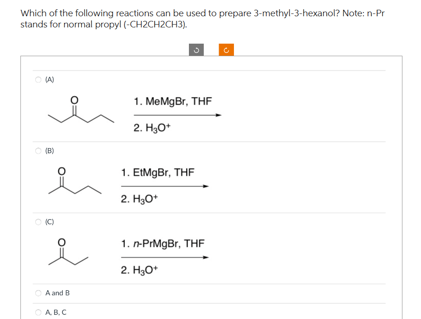The height and width of the screenshot is (319, 421).
Task: Select the 'A, B, C' answer option
Action: [x=38, y=312]
